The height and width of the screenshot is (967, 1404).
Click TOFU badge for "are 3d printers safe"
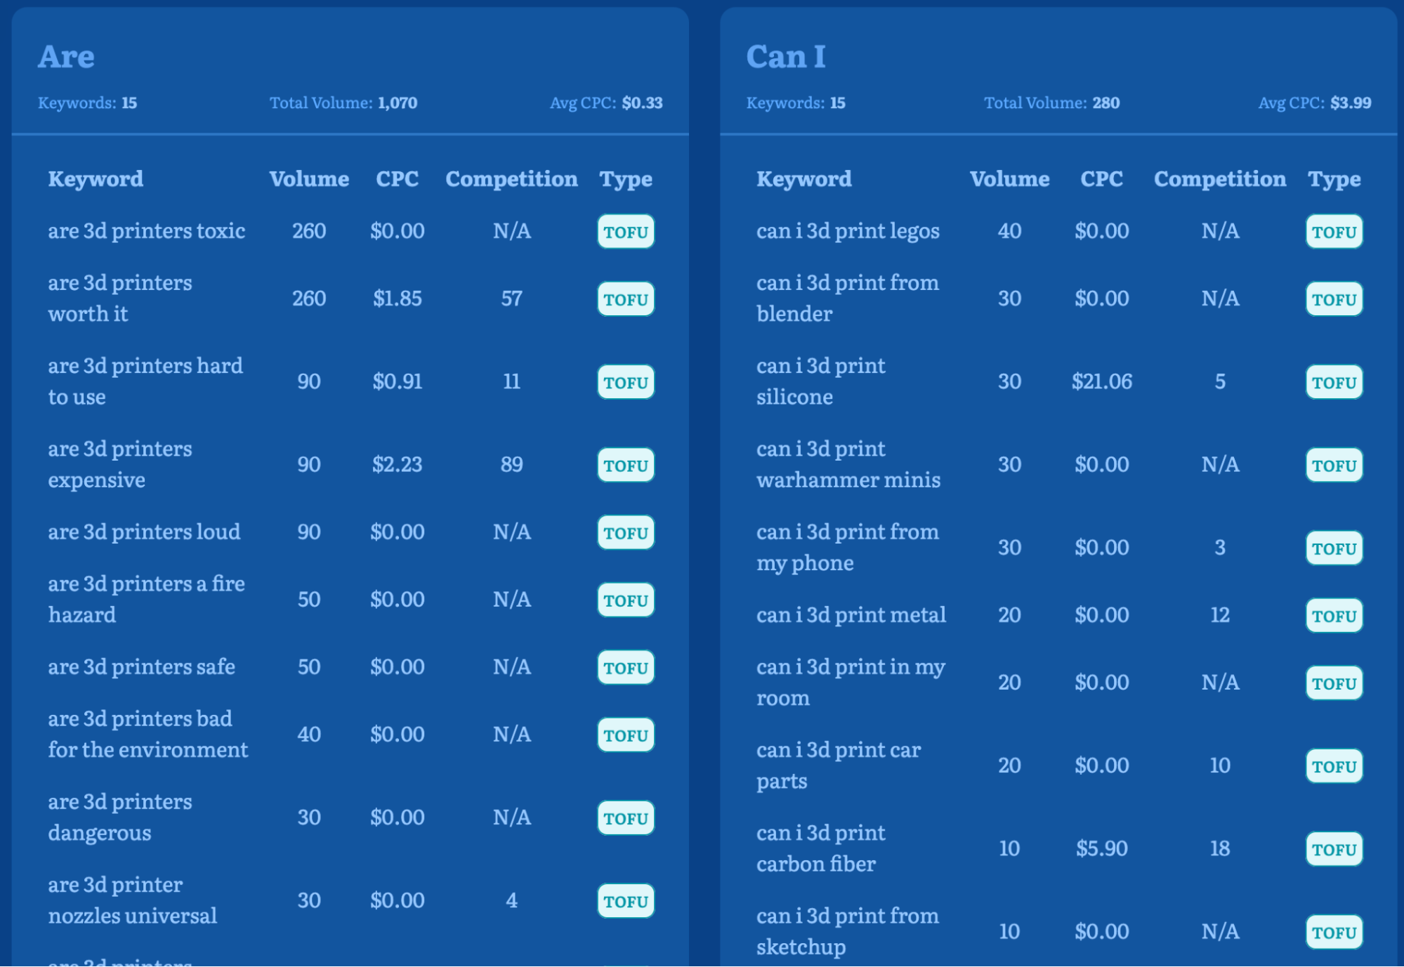[626, 667]
